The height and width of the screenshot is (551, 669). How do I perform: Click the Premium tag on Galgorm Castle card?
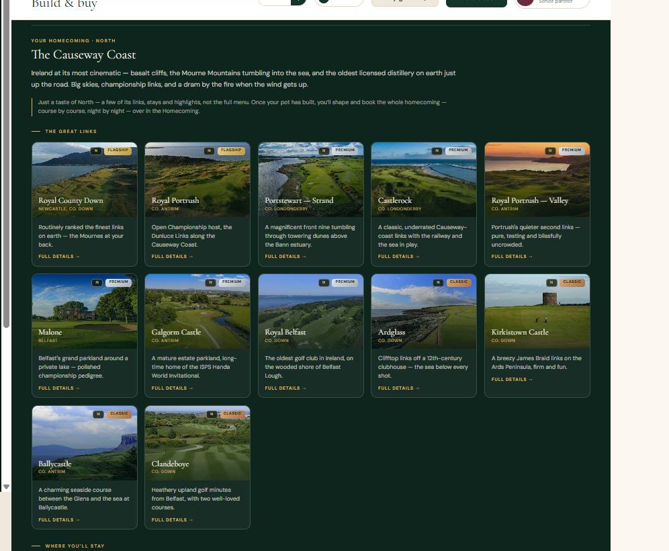[232, 282]
